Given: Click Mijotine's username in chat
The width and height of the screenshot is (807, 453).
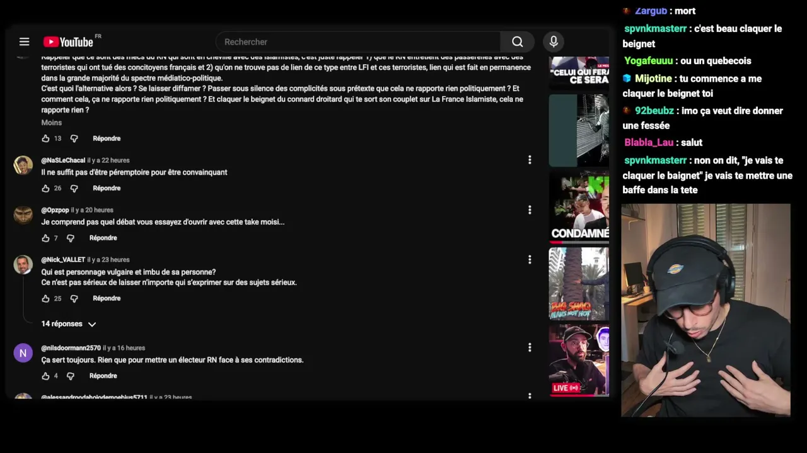Looking at the screenshot, I should pyautogui.click(x=653, y=79).
